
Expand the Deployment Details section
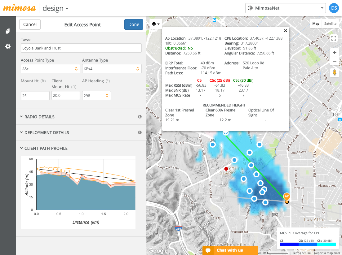point(47,132)
